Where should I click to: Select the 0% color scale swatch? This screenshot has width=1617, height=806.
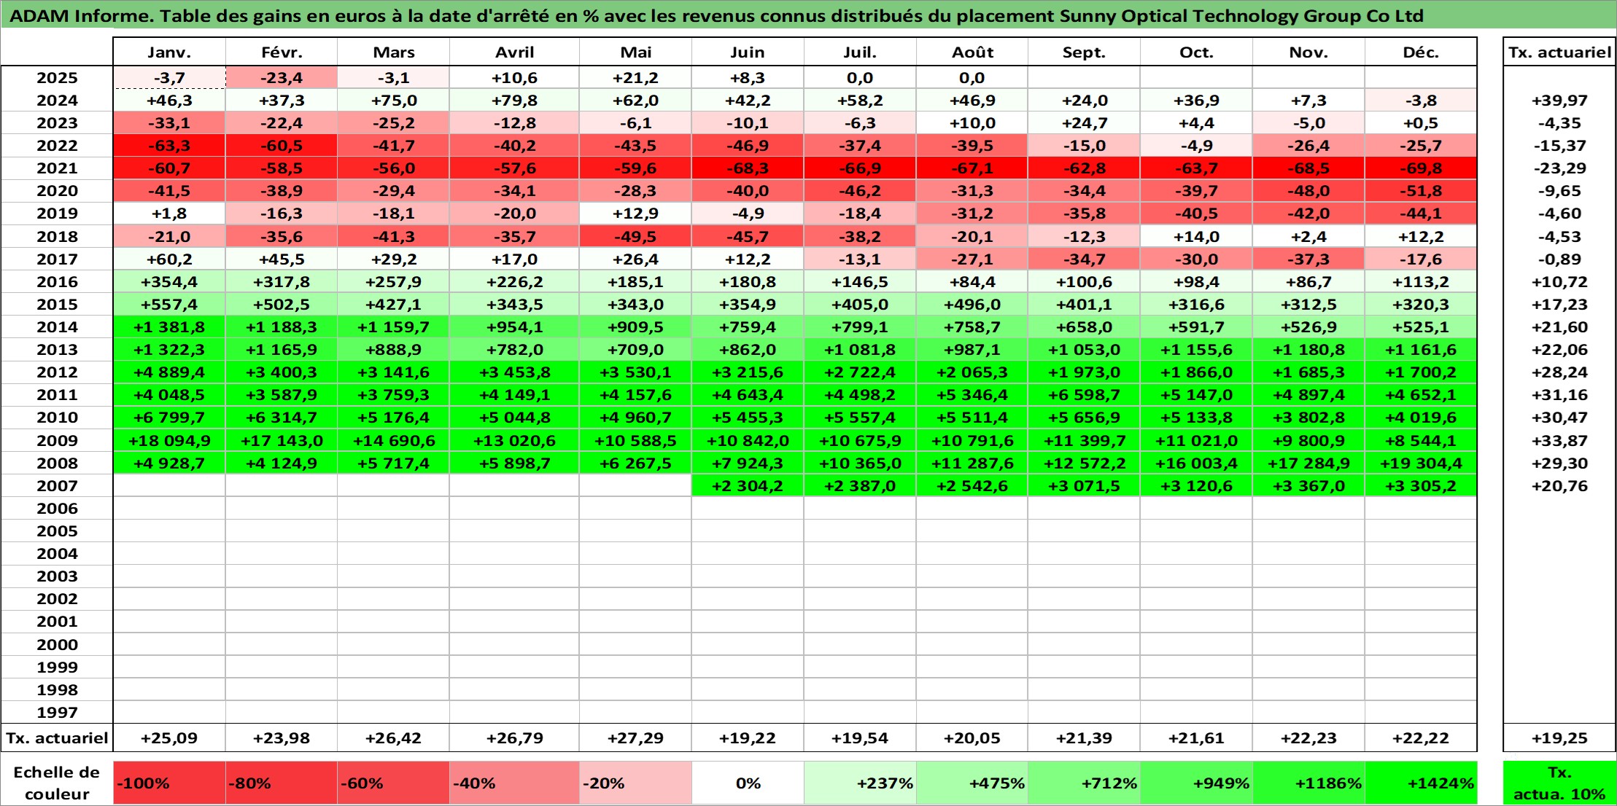748,783
